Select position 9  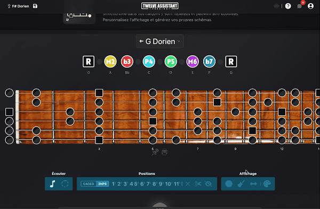coord(161,184)
